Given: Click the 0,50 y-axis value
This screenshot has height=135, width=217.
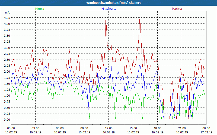Looking at the screenshot, I should coord(7,107).
